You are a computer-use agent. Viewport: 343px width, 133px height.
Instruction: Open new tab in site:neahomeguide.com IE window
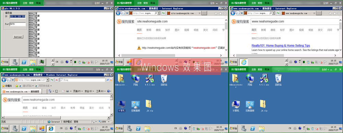point(204,13)
